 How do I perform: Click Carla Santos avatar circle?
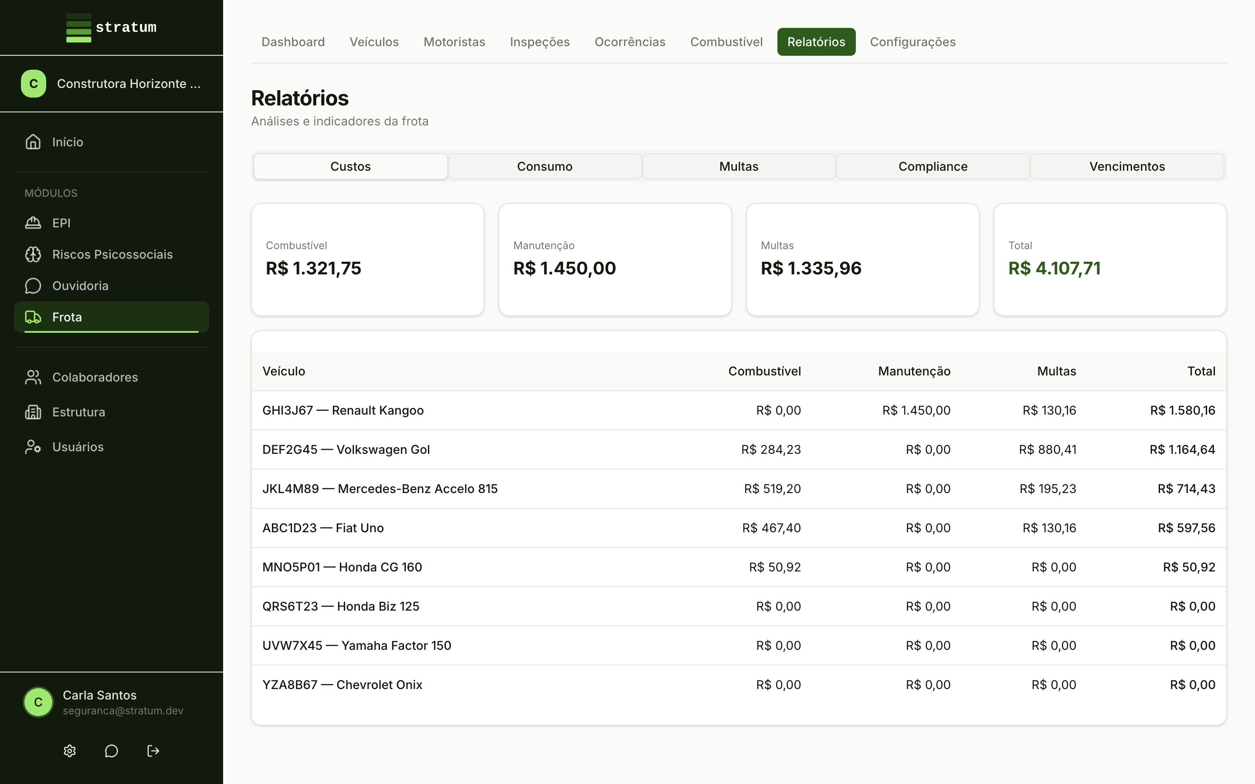[38, 702]
